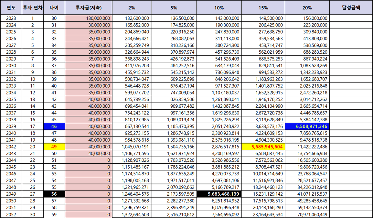The image size is (373, 218).
Task: Click the blue highlighted age 46 cell
Action: (x=54, y=126)
